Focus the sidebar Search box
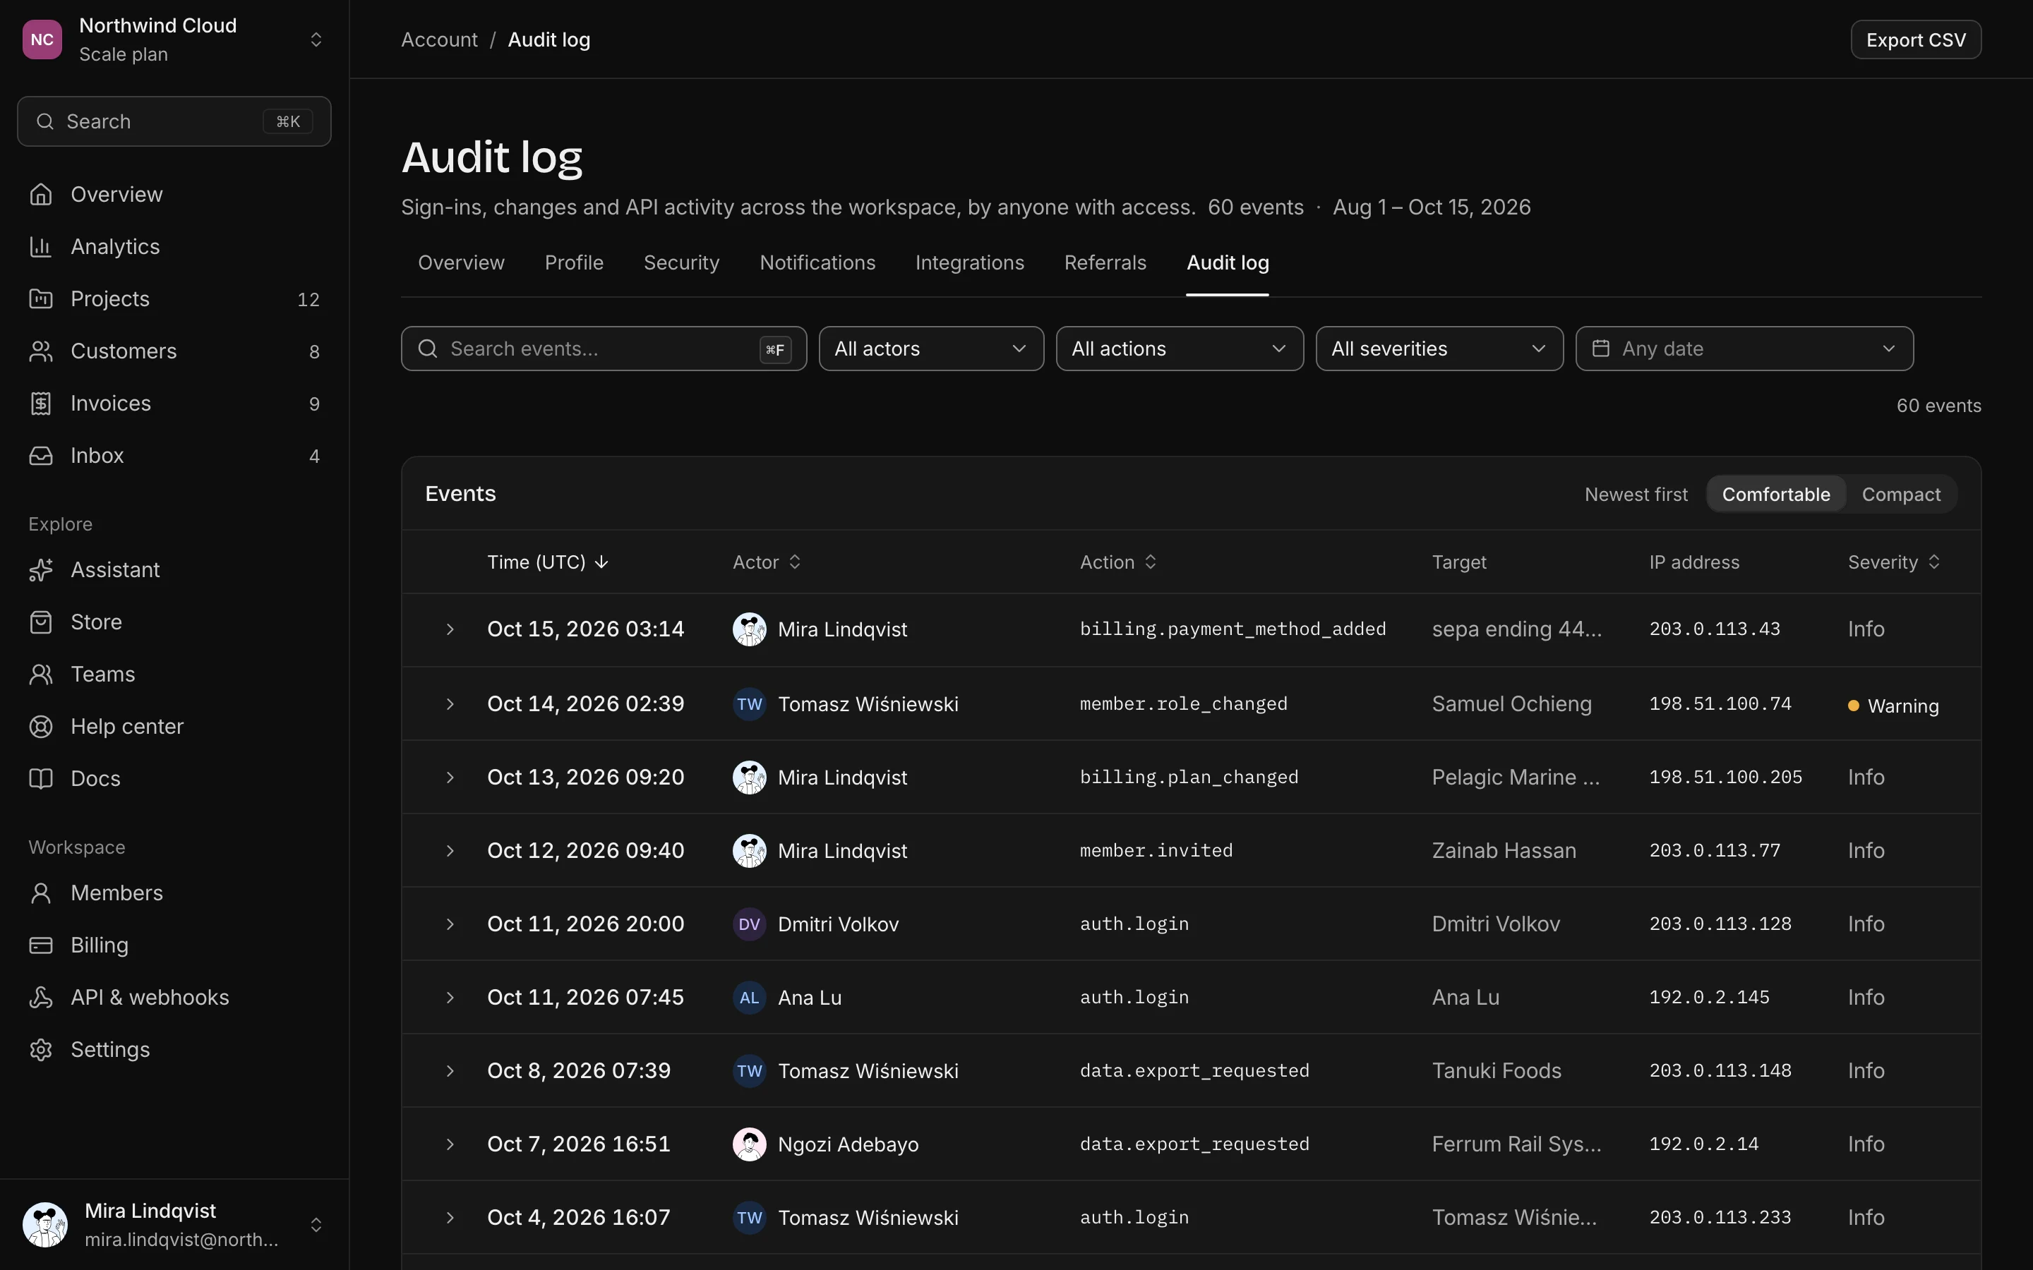The height and width of the screenshot is (1270, 2033). coord(174,122)
